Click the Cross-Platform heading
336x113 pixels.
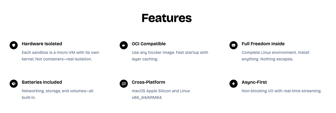(x=148, y=82)
